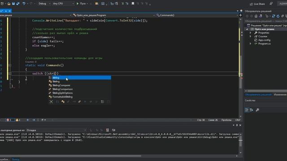Click the Home icon in Solution Explorer

[x=256, y=16]
